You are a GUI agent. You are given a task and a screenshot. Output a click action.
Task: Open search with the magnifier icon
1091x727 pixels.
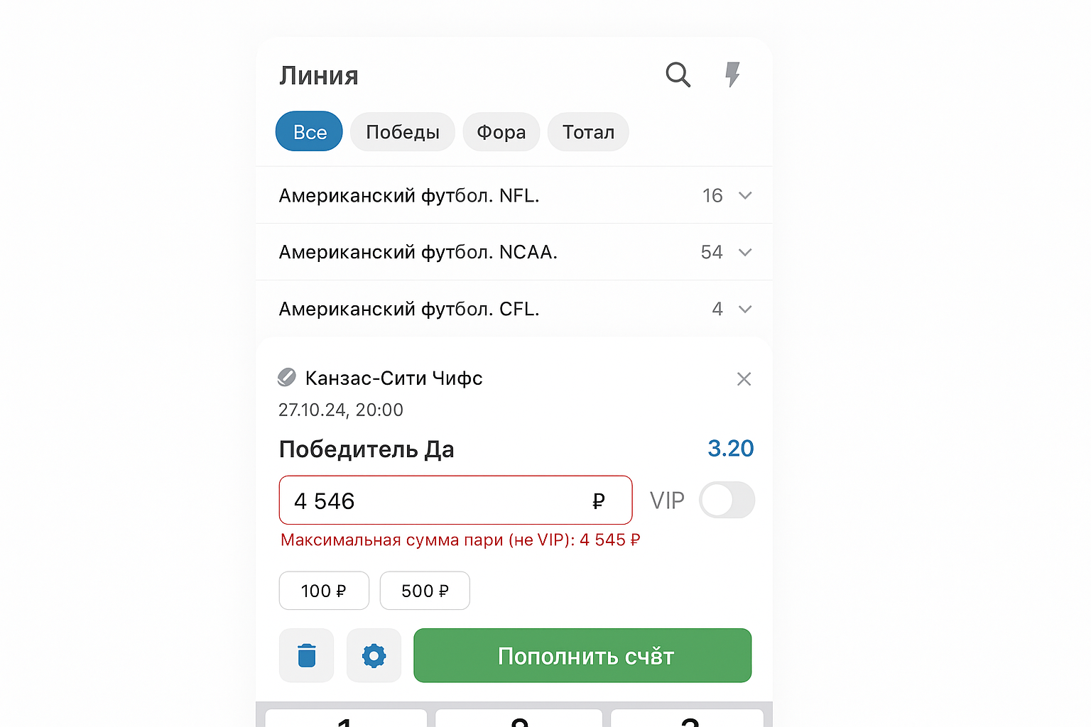click(678, 75)
